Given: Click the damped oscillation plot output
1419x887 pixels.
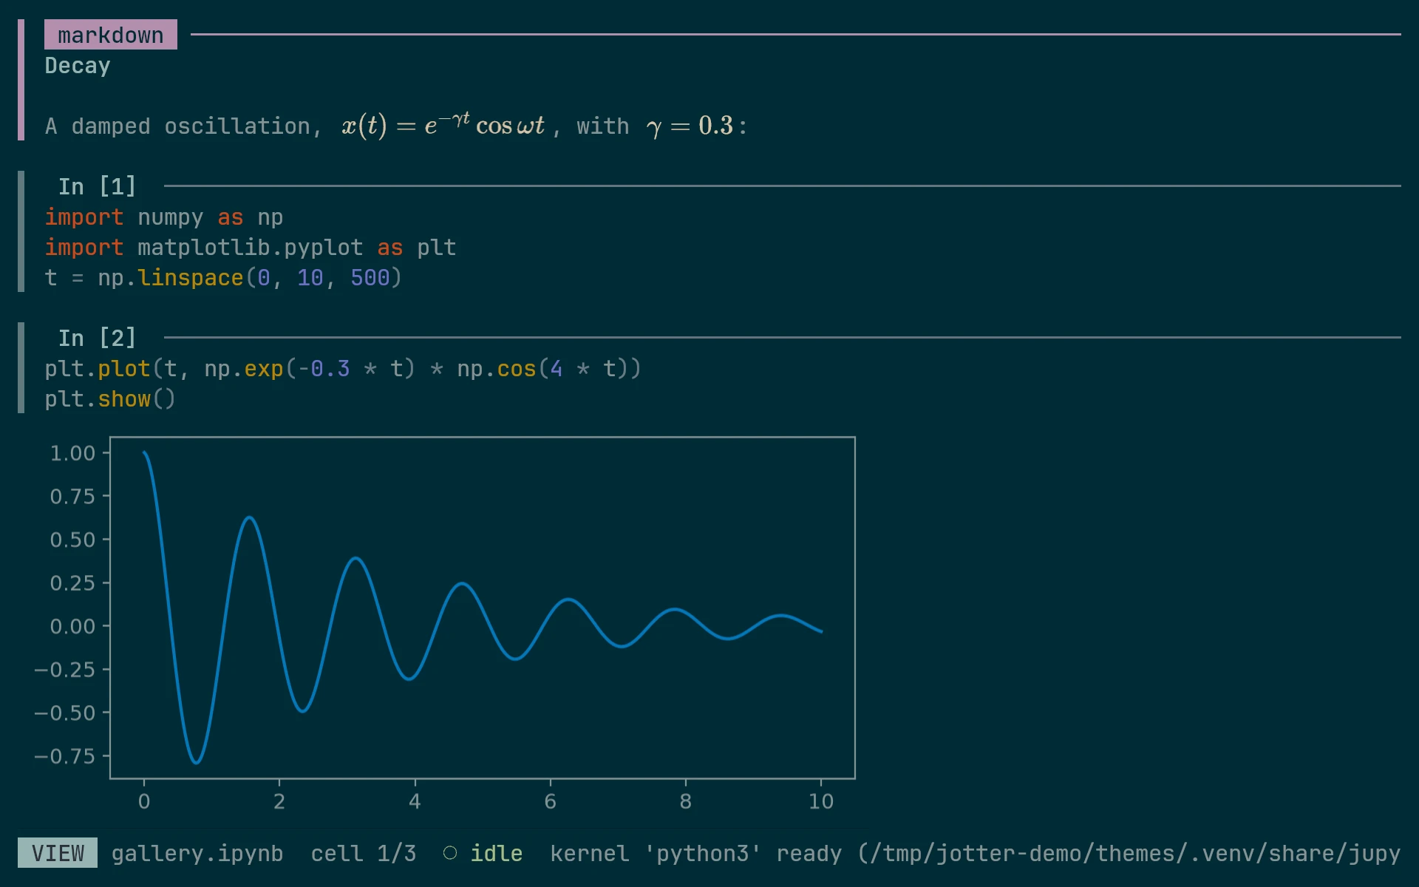Looking at the screenshot, I should tap(443, 623).
